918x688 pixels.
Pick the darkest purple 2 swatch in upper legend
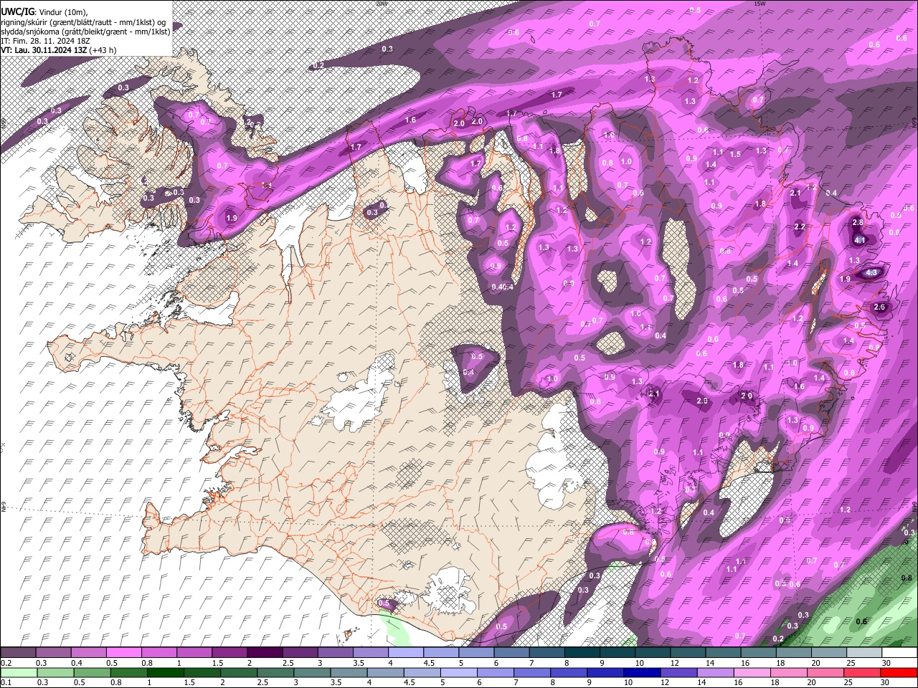point(265,653)
